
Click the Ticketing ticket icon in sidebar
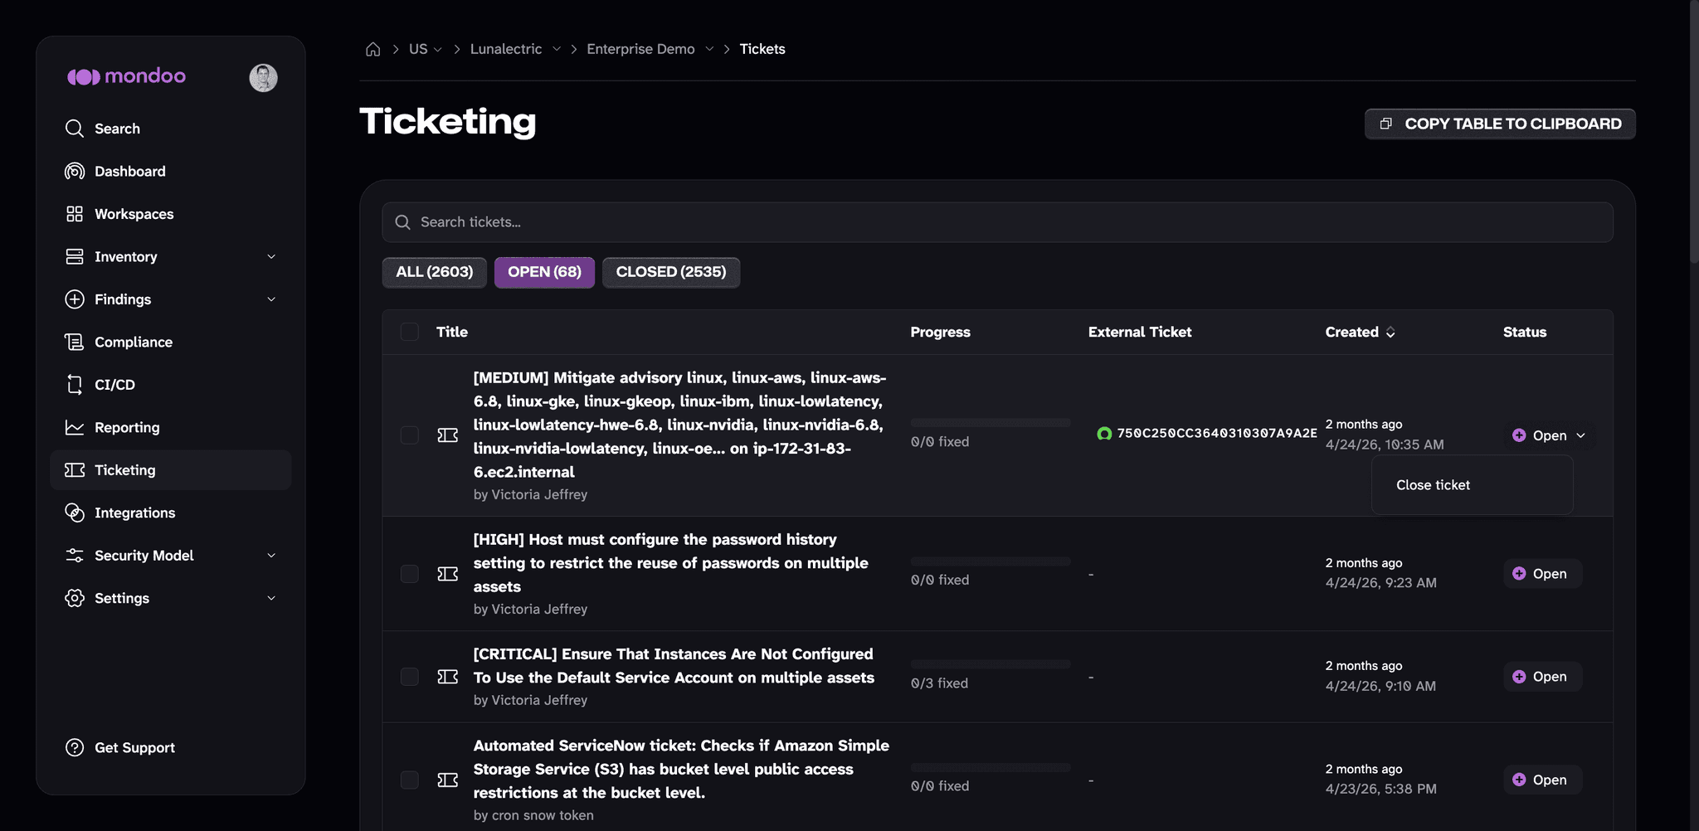coord(75,470)
